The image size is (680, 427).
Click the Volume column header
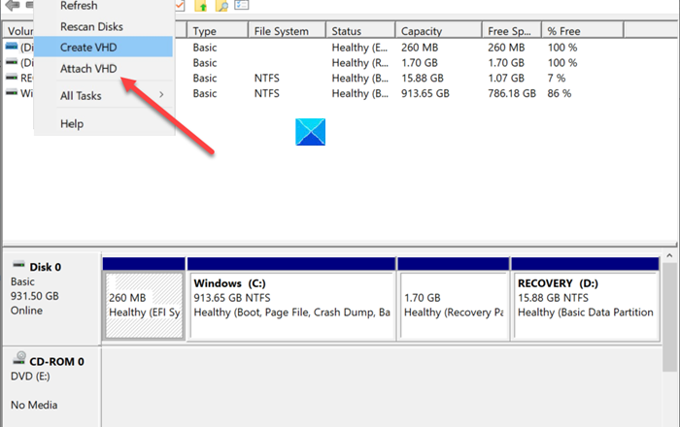pos(20,31)
